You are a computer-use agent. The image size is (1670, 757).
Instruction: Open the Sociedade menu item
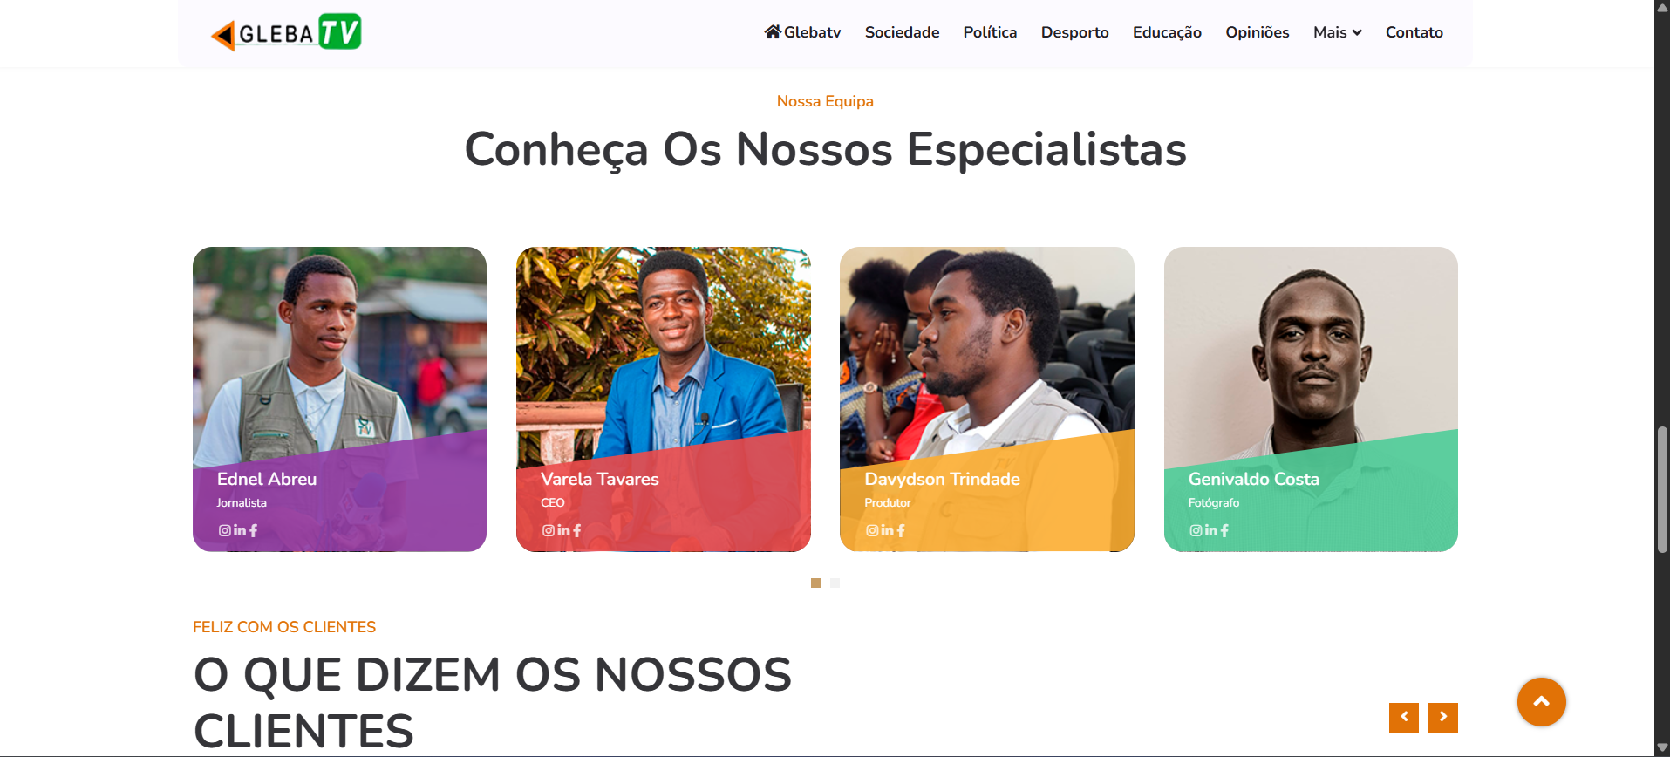(902, 32)
